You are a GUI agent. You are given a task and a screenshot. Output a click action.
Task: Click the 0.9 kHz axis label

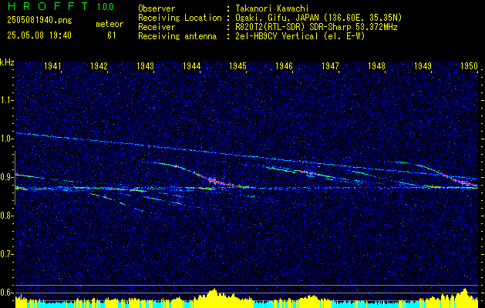click(6, 177)
